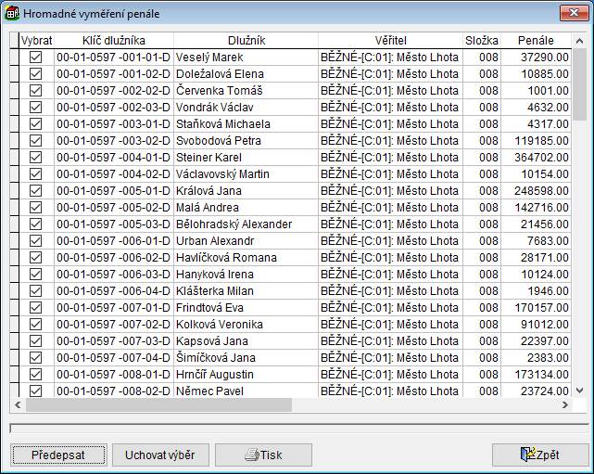Click the Penále column header
The width and height of the screenshot is (594, 474).
tap(536, 41)
